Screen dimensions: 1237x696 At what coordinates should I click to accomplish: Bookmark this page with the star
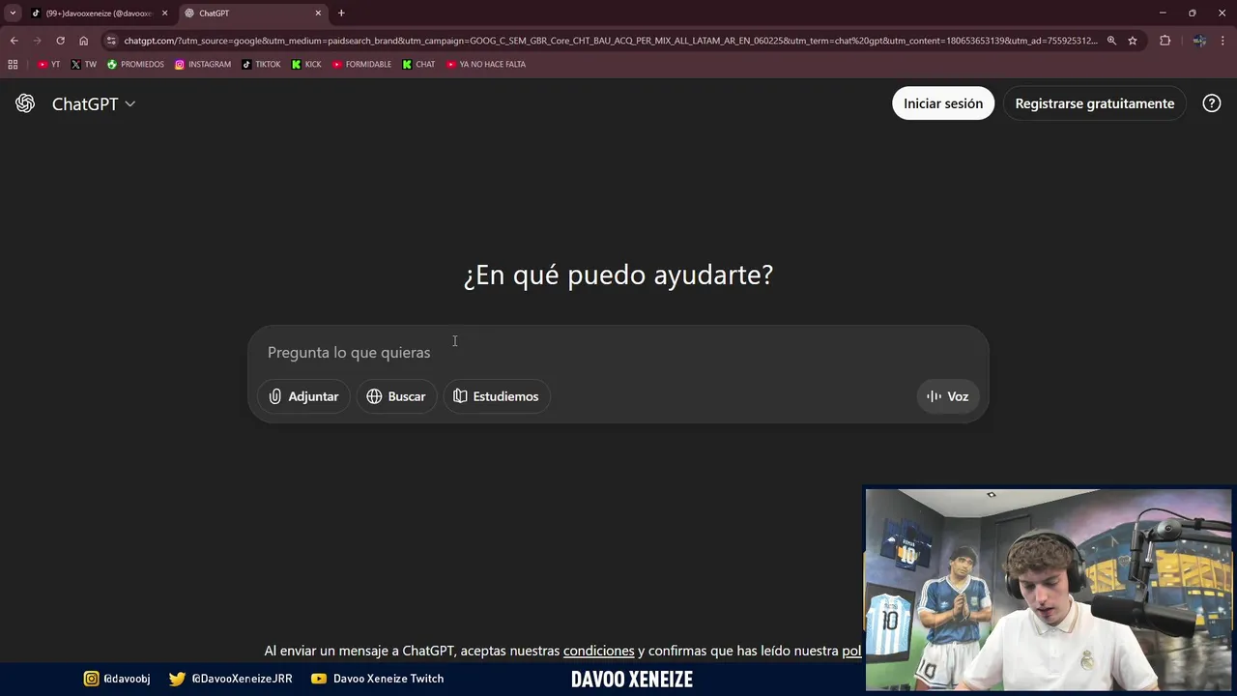(x=1133, y=41)
